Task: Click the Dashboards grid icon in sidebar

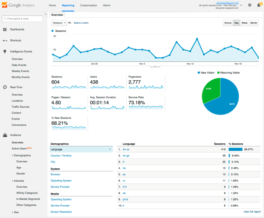Action: click(5, 30)
